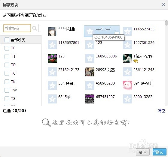Click friend name 59互联-冬儿
The height and width of the screenshot is (157, 168).
coord(143,83)
